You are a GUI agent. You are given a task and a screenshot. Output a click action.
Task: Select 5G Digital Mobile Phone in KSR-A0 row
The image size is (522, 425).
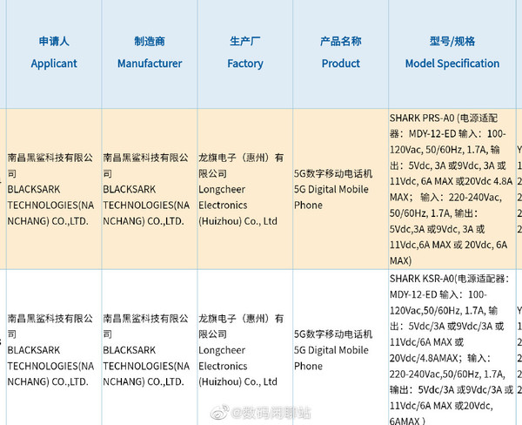click(340, 347)
